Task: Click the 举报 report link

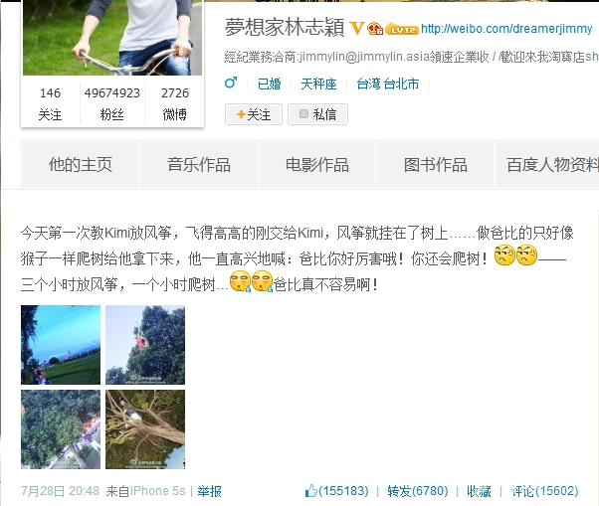Action: (x=209, y=491)
